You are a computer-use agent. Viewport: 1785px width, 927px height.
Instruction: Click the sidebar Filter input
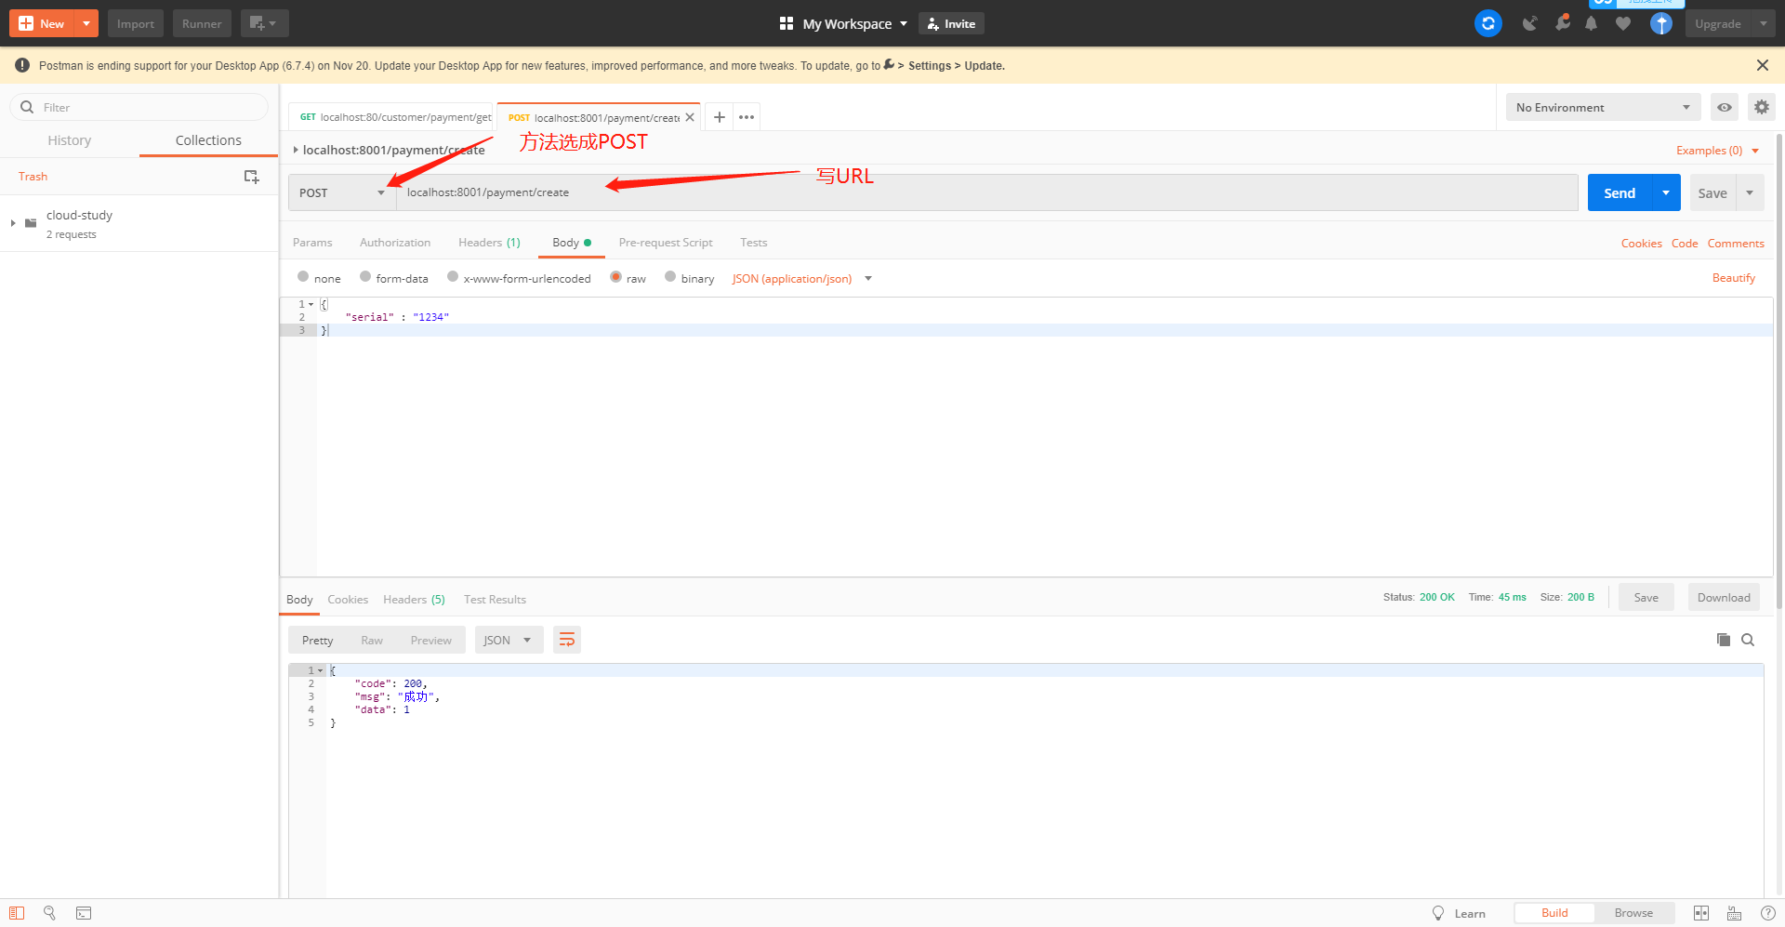coord(139,107)
